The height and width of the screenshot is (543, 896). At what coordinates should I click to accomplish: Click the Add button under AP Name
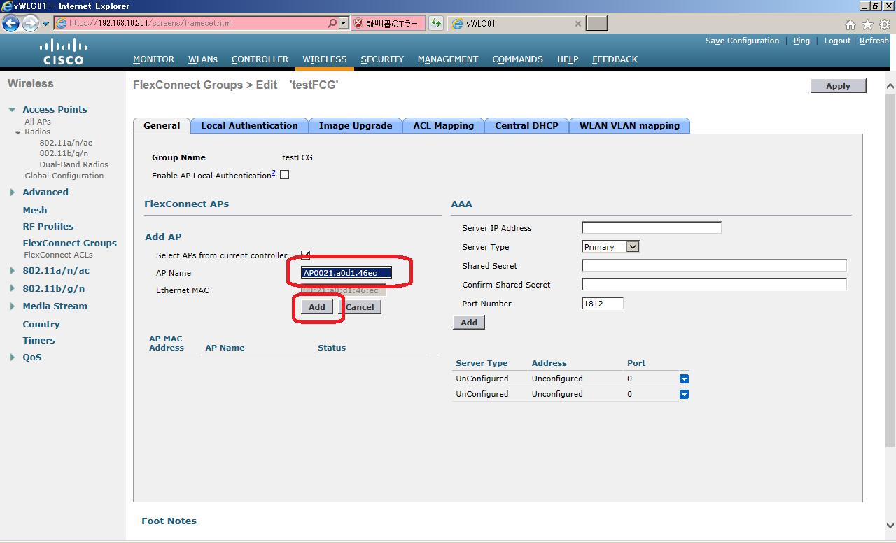pyautogui.click(x=316, y=306)
